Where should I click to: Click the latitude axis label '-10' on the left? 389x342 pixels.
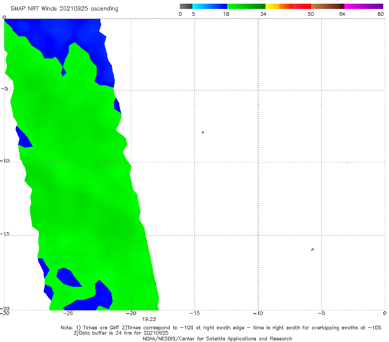5,160
